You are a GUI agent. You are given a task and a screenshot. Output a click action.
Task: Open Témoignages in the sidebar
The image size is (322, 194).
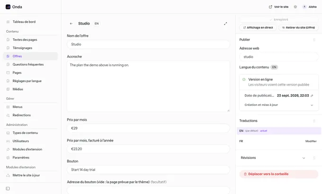point(30,48)
